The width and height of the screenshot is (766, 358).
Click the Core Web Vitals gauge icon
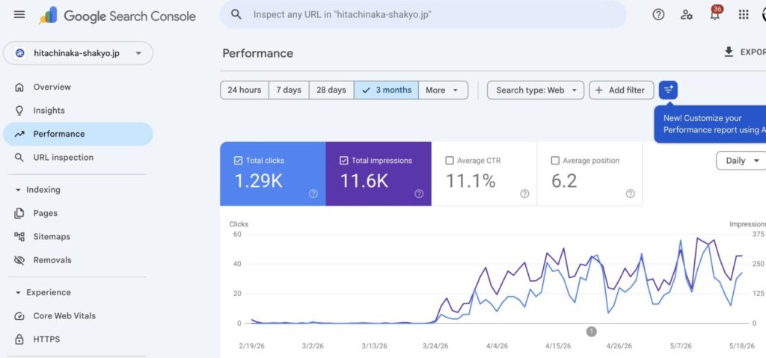pyautogui.click(x=19, y=315)
